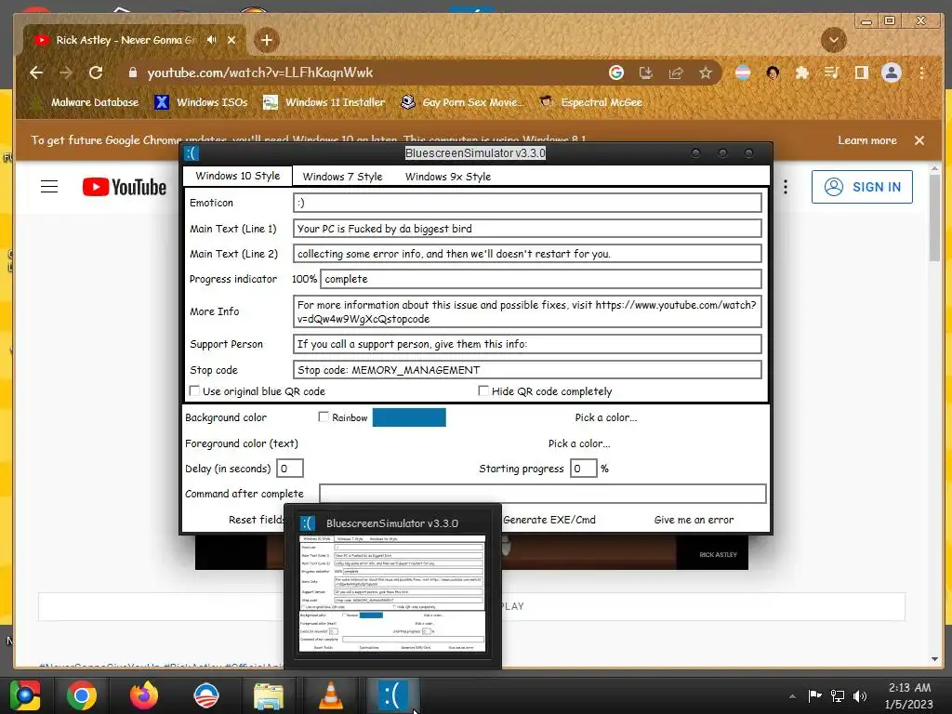Open the media control icon in Chrome
The height and width of the screenshot is (714, 952).
[832, 73]
